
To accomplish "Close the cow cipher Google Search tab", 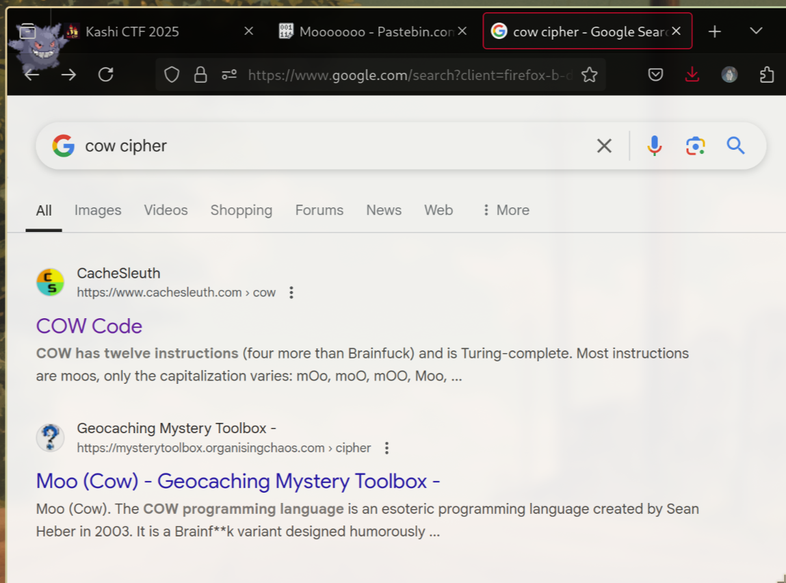I will point(677,31).
